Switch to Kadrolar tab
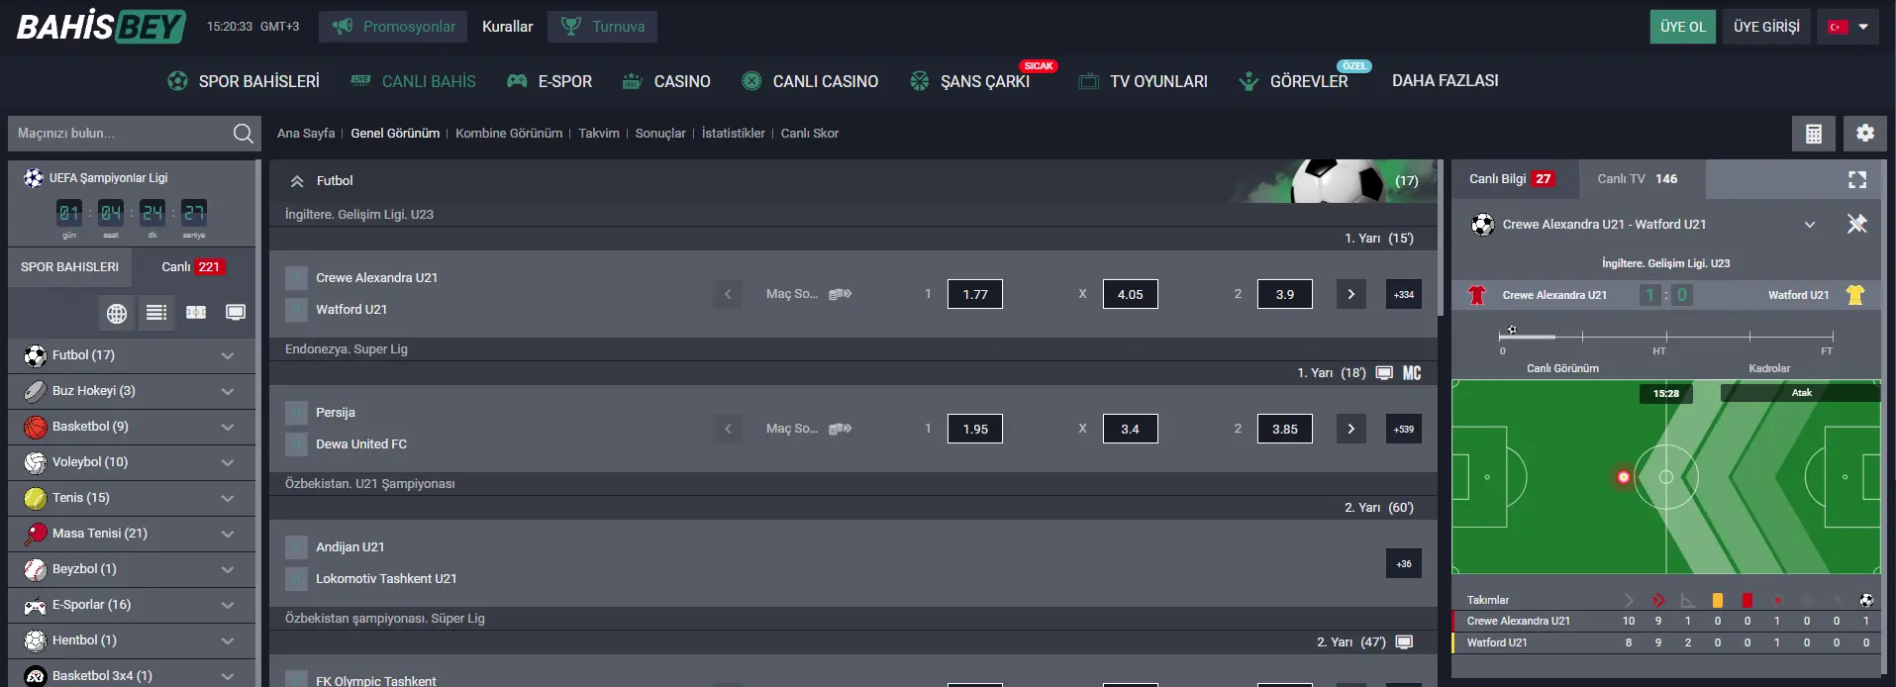The height and width of the screenshot is (687, 1896). (x=1769, y=368)
